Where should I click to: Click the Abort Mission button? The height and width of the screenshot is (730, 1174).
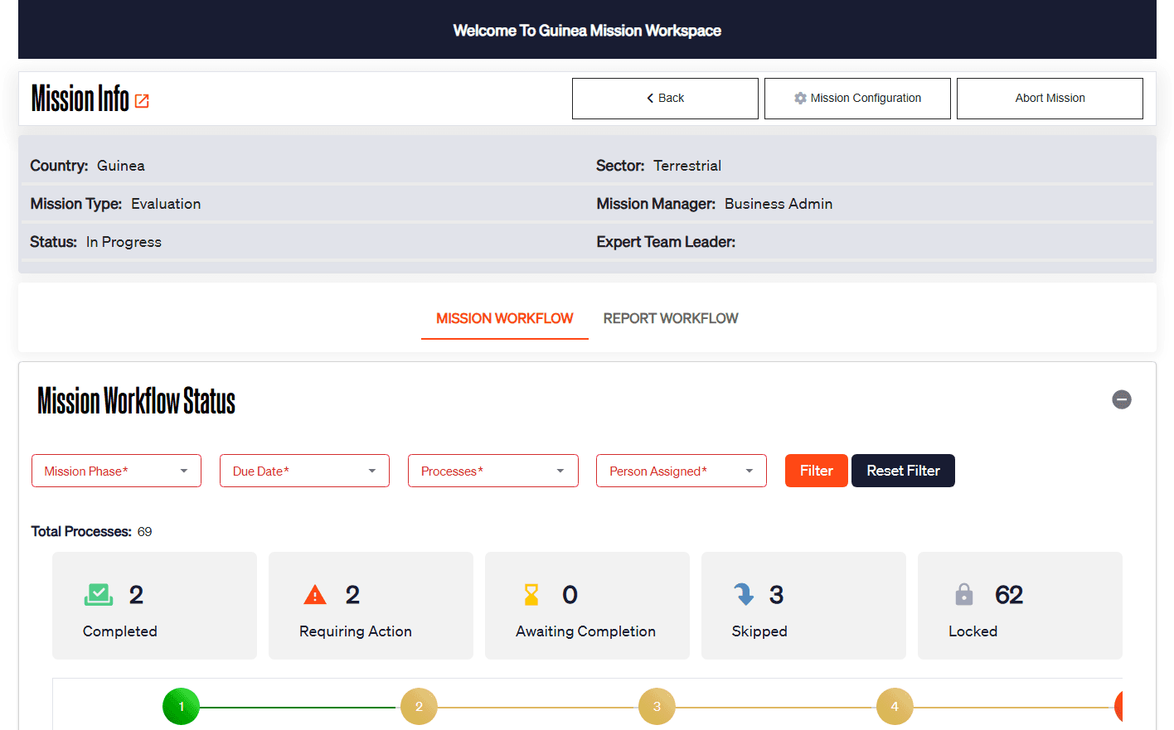click(x=1050, y=98)
